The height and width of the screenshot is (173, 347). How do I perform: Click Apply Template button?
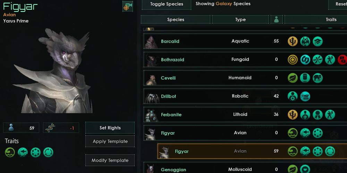[110, 141]
